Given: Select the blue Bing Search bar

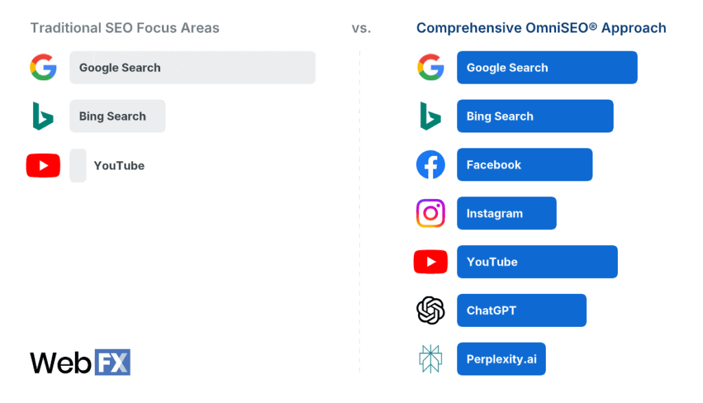Looking at the screenshot, I should pos(535,116).
